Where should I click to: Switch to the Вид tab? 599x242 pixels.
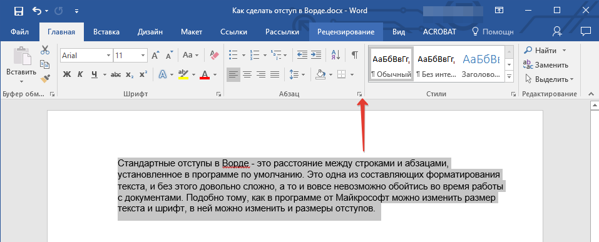pyautogui.click(x=399, y=32)
